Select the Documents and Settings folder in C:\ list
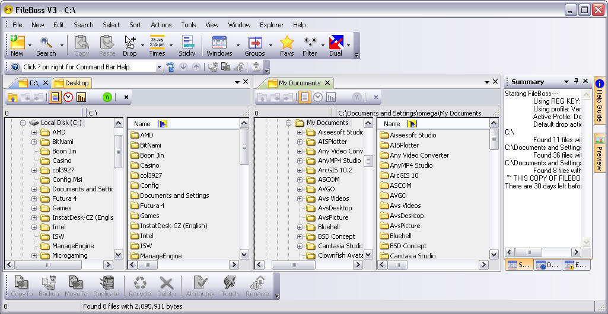This screenshot has height=314, width=608. 174,196
